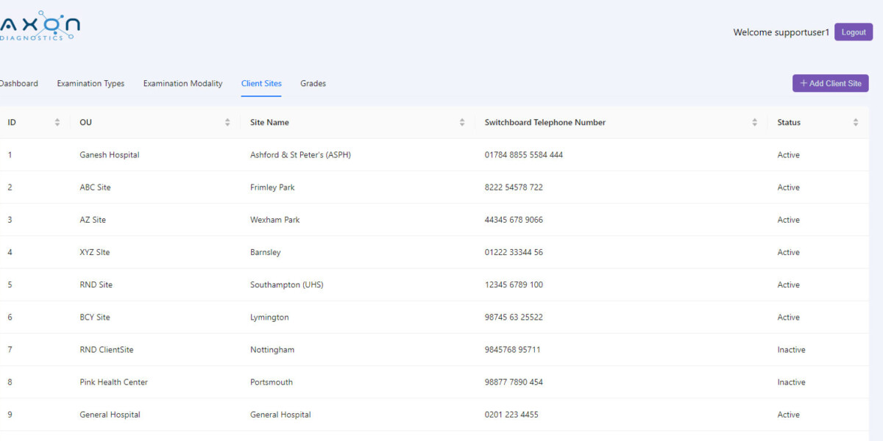The height and width of the screenshot is (441, 883).
Task: Switch to the Examination Modality tab
Action: tap(182, 83)
